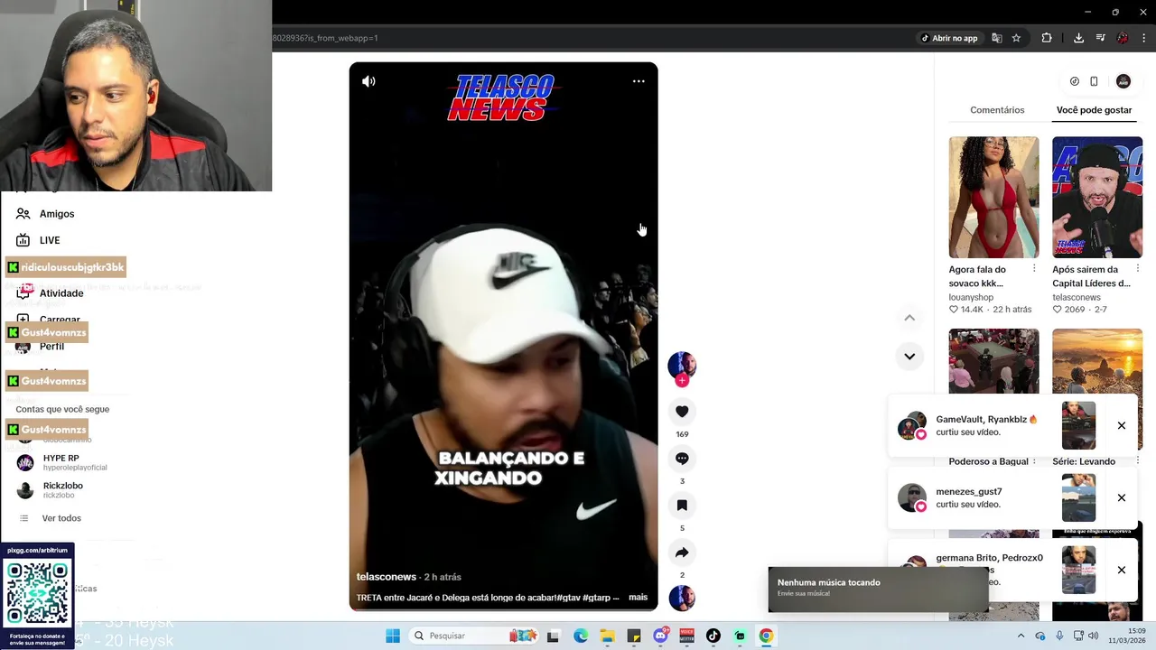Screen dimensions: 1156x650
Task: Dismiss the GameVault, Ryankblz notification
Action: (x=1122, y=426)
